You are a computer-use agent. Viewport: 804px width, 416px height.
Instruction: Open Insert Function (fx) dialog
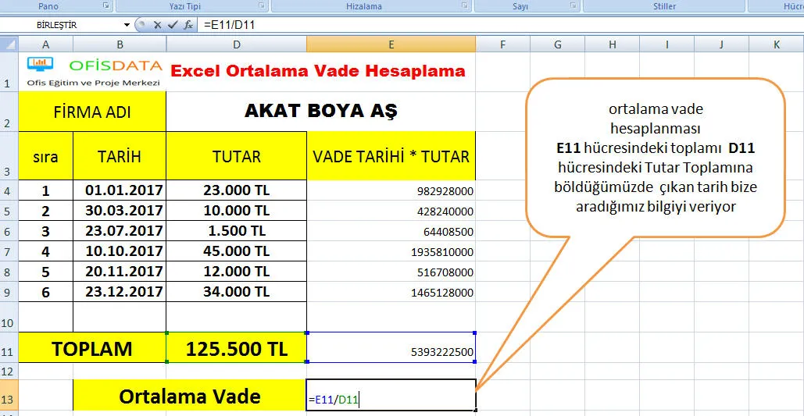point(188,25)
